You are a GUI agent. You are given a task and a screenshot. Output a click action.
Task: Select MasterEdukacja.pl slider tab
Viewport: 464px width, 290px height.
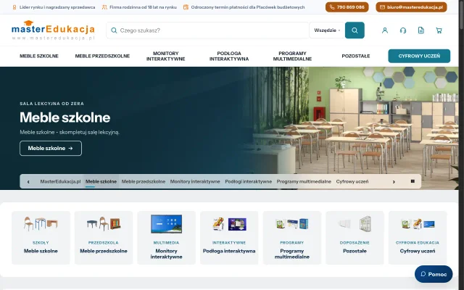click(60, 181)
